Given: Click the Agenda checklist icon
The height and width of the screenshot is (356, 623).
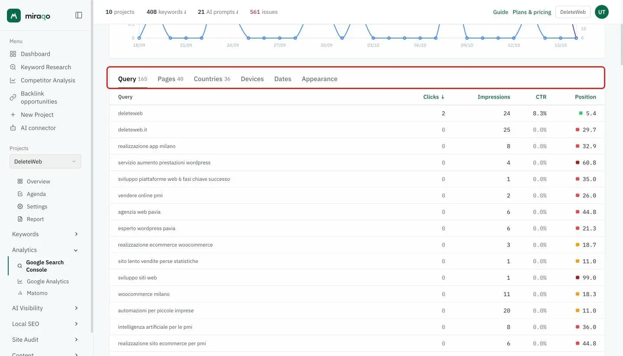Looking at the screenshot, I should 20,194.
